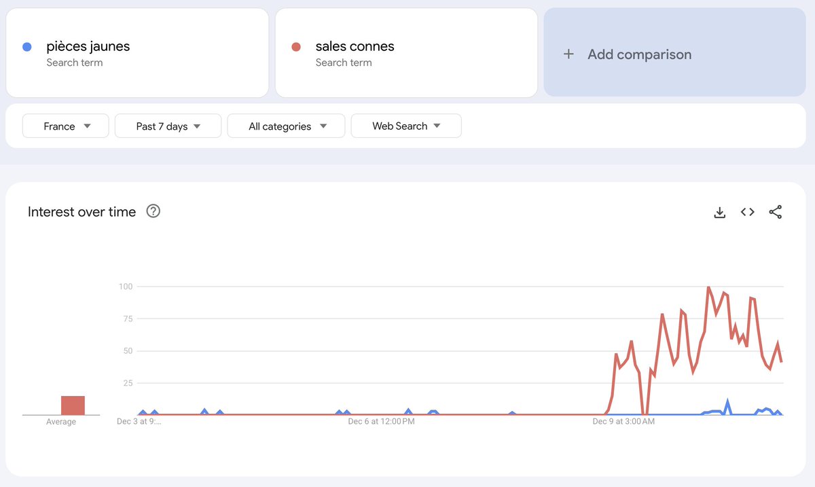Screen dimensions: 815x487
Task: Edit the sales connes search term
Action: 406,53
